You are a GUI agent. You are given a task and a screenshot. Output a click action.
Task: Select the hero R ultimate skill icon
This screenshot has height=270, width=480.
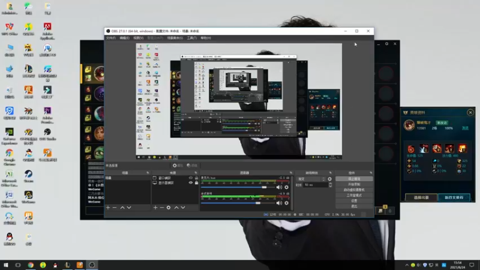tap(462, 149)
